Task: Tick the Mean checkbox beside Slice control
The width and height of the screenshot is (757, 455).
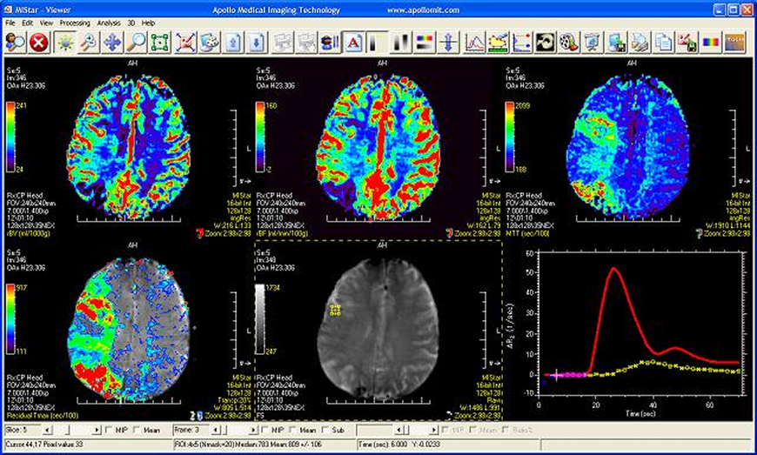Action: (136, 429)
